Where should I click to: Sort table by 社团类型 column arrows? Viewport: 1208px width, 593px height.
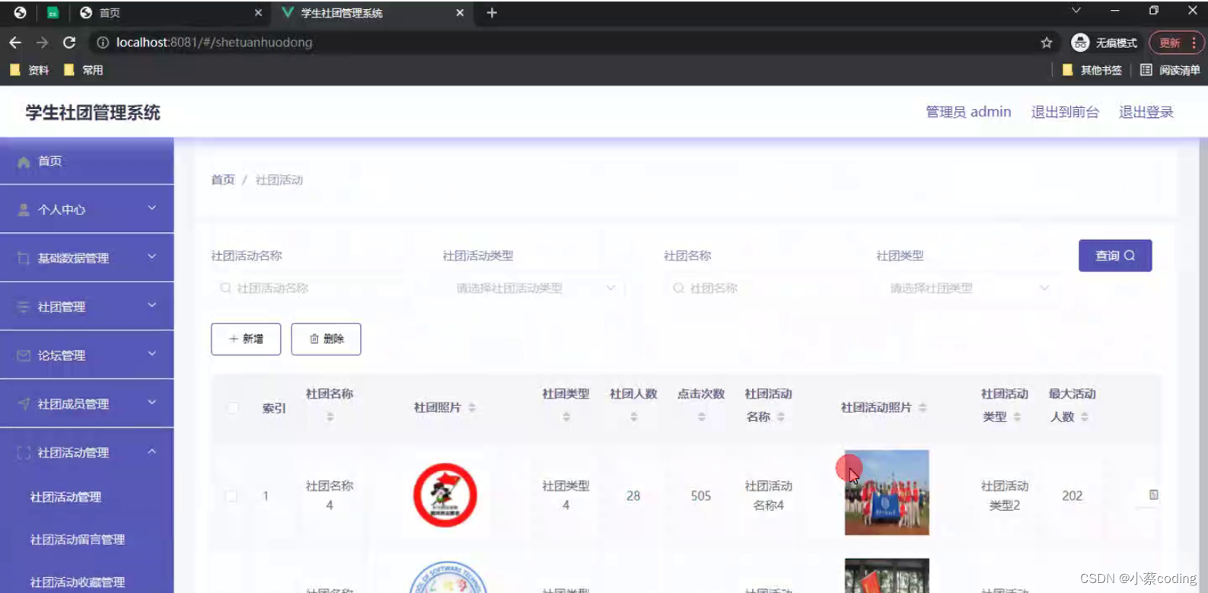pos(566,416)
